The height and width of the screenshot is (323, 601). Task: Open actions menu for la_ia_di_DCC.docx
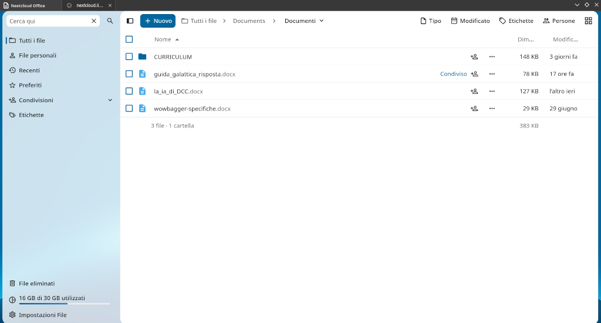point(492,91)
